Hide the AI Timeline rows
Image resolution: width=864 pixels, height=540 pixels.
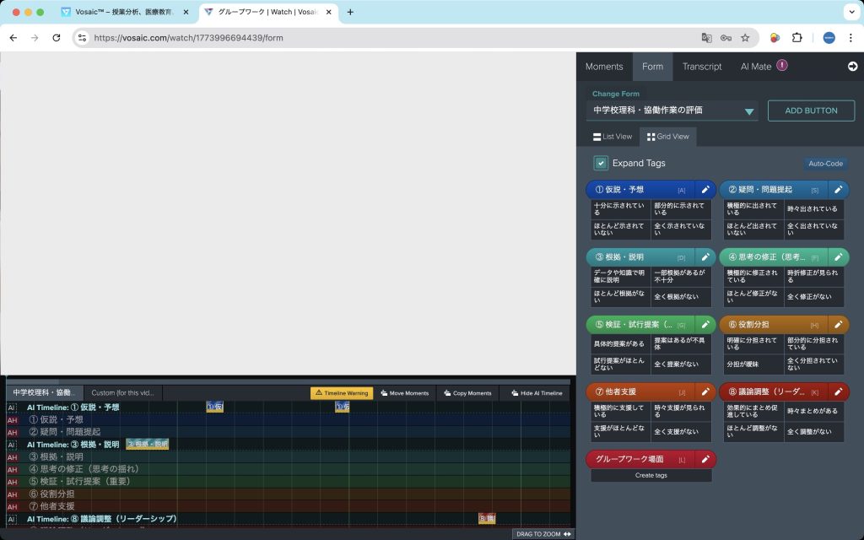(535, 393)
